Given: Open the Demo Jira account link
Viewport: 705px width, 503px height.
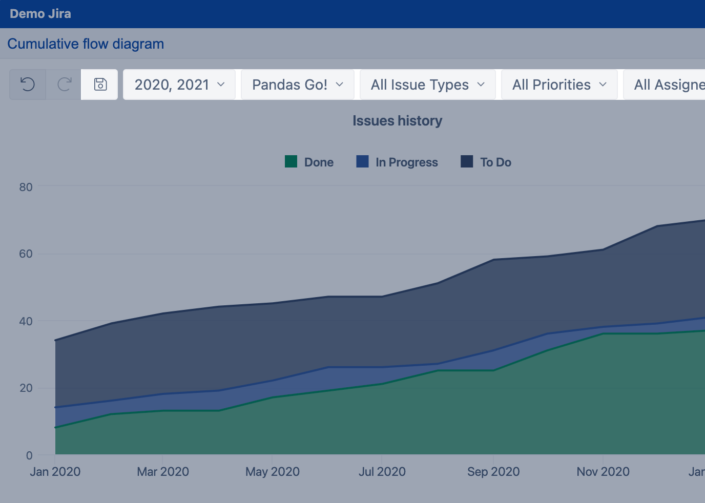Looking at the screenshot, I should tap(40, 14).
